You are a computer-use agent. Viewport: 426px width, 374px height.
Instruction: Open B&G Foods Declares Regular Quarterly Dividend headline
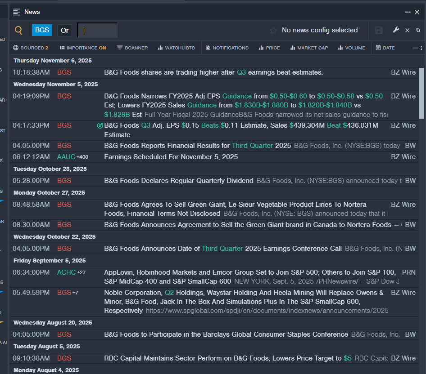(x=179, y=181)
